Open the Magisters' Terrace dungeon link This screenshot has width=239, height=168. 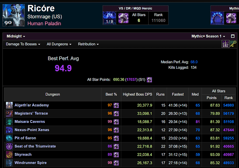[31, 113]
